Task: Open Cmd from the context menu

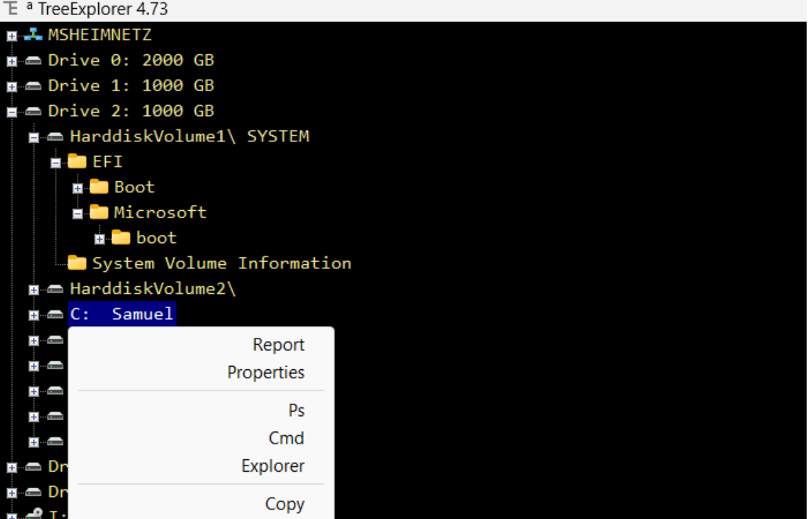Action: pyautogui.click(x=286, y=437)
